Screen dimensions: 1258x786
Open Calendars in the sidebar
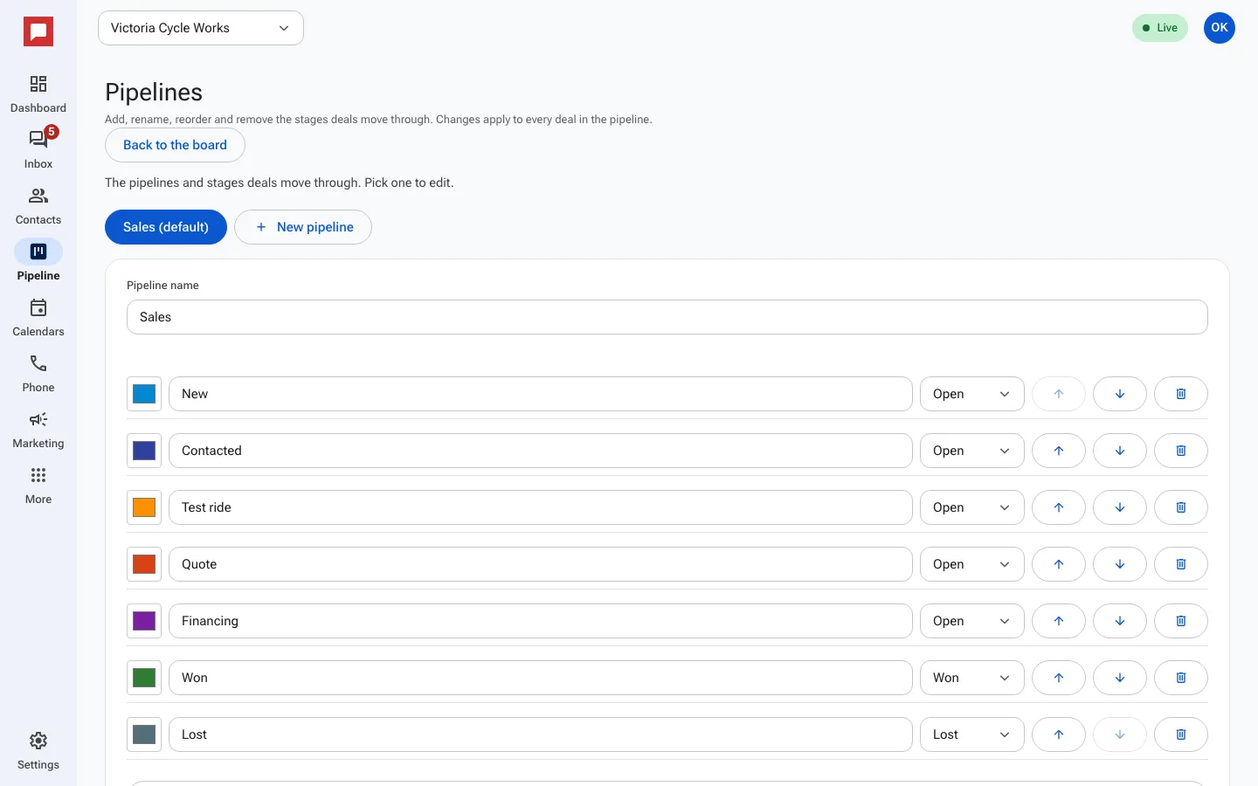click(38, 318)
